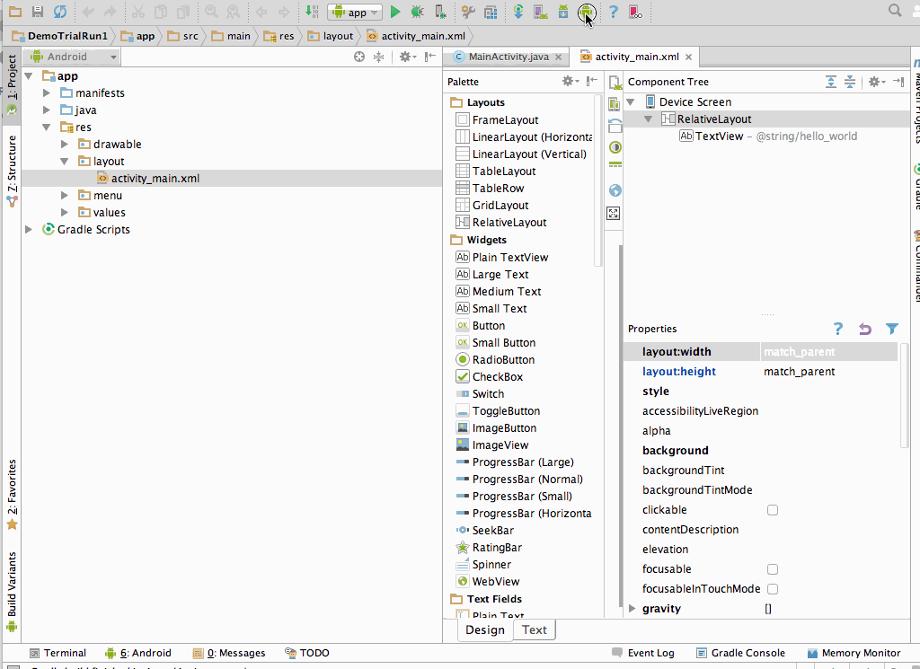Image resolution: width=920 pixels, height=669 pixels.
Task: Open the Terminal tool window
Action: click(x=57, y=653)
